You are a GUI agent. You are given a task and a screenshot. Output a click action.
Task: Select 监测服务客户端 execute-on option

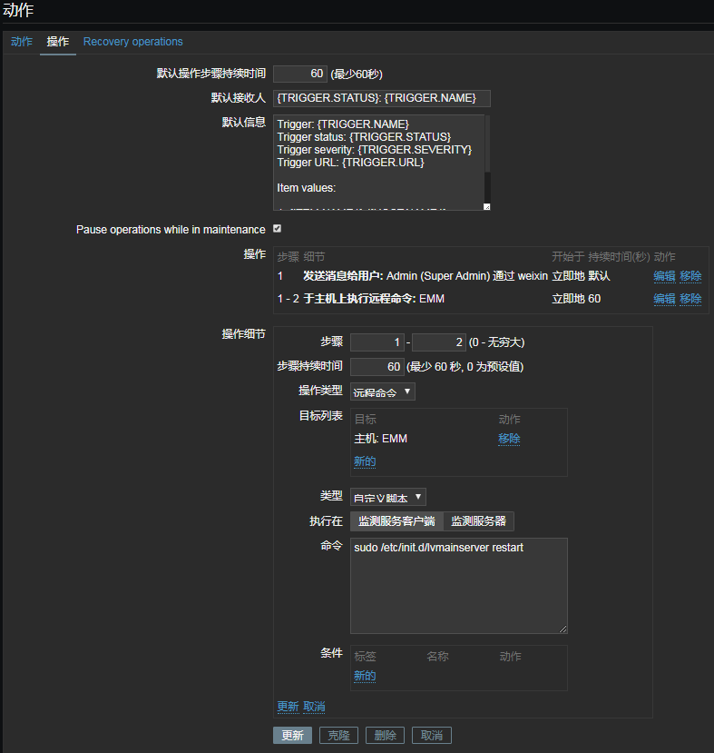(396, 521)
